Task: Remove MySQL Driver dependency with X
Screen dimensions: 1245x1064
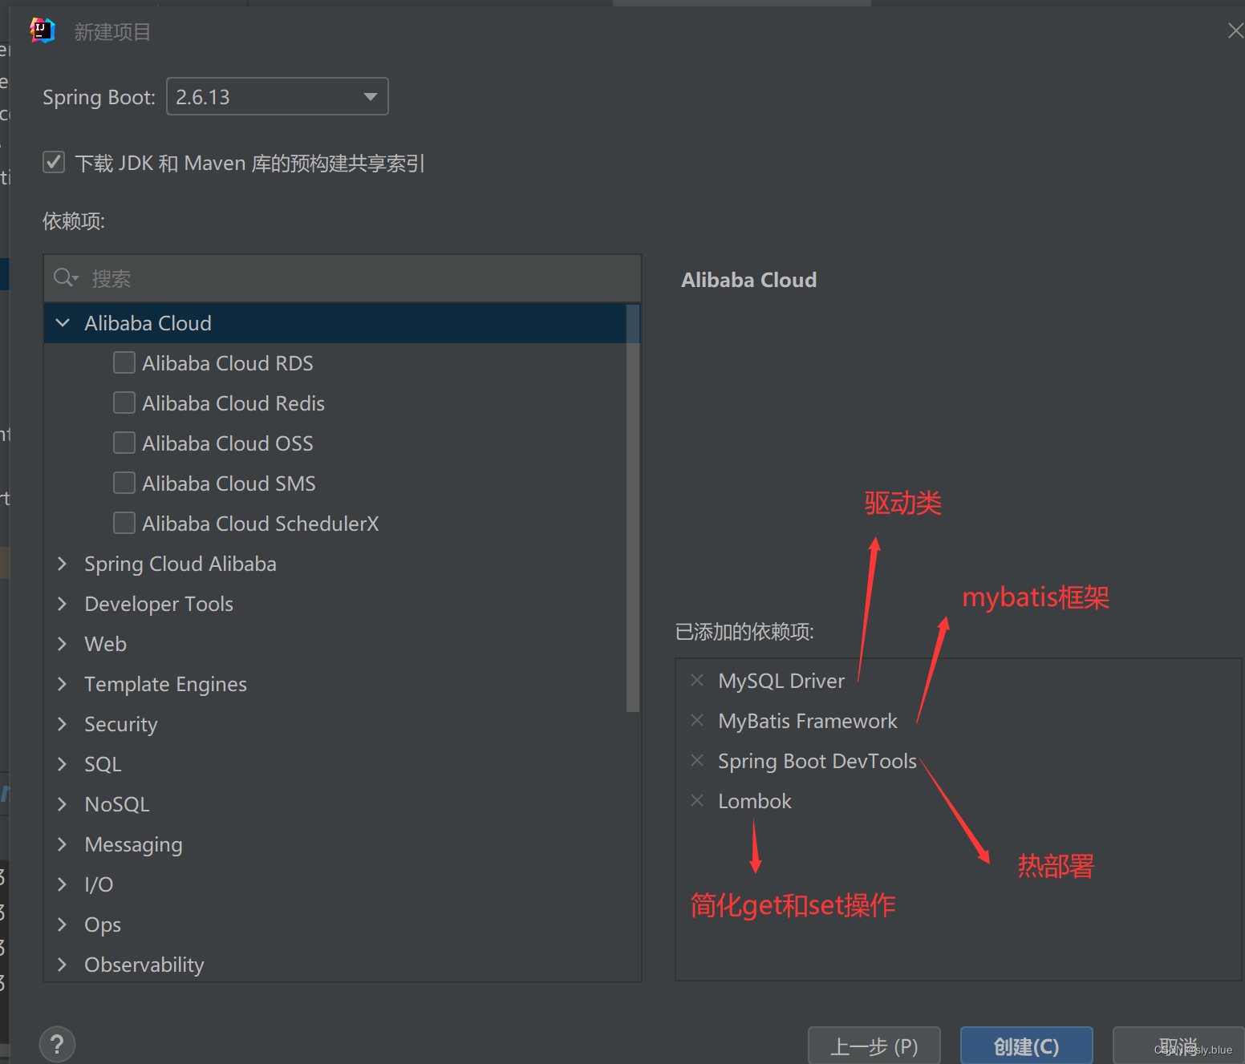Action: [697, 680]
